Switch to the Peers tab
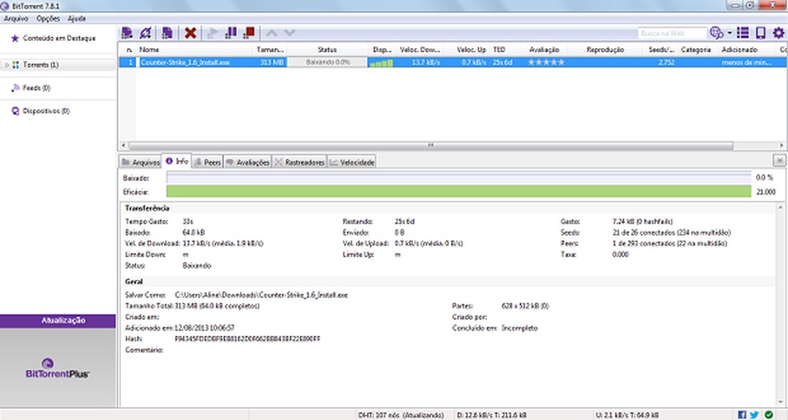The height and width of the screenshot is (420, 788). (207, 163)
